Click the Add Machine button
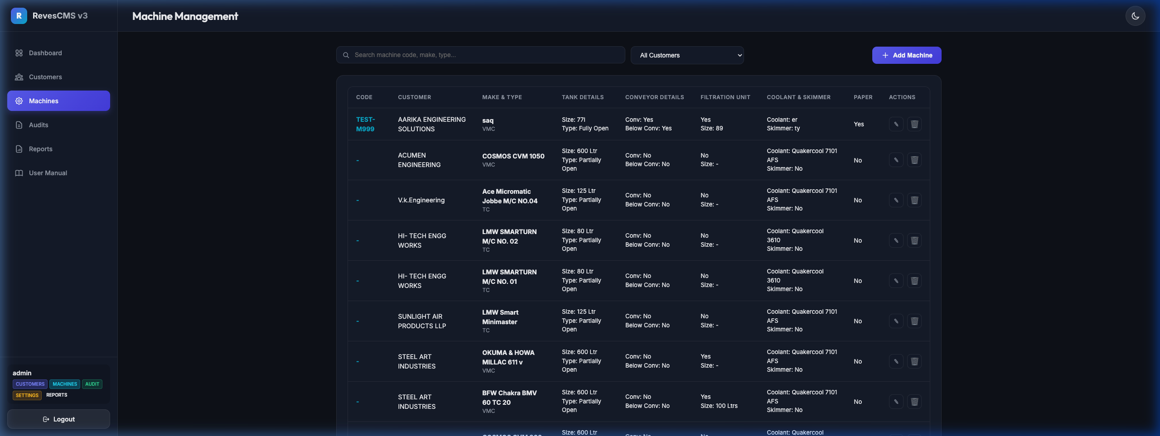Viewport: 1160px width, 436px height. click(x=906, y=55)
